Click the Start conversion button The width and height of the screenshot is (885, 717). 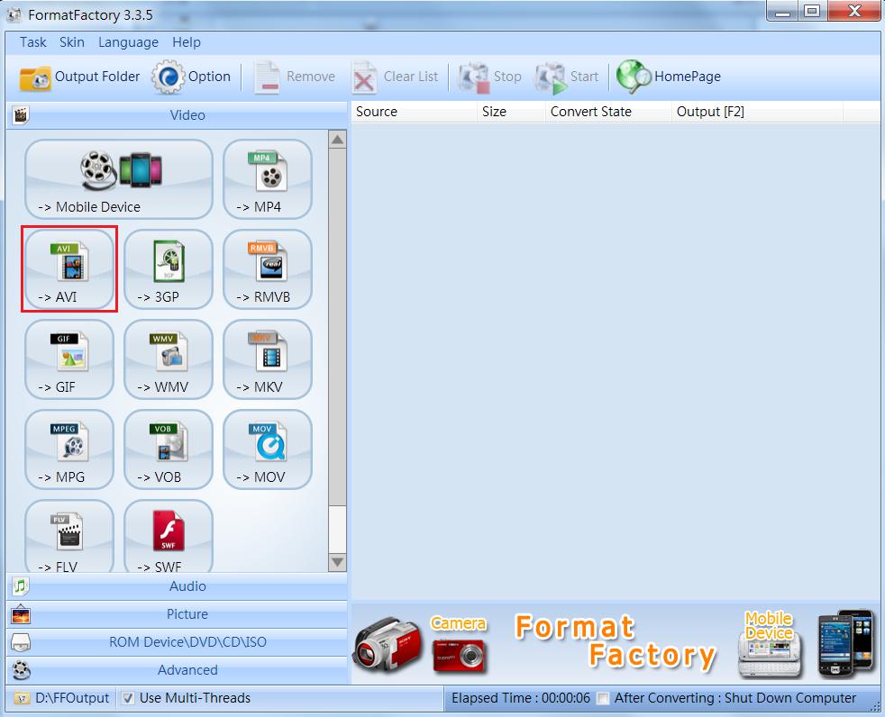point(567,77)
